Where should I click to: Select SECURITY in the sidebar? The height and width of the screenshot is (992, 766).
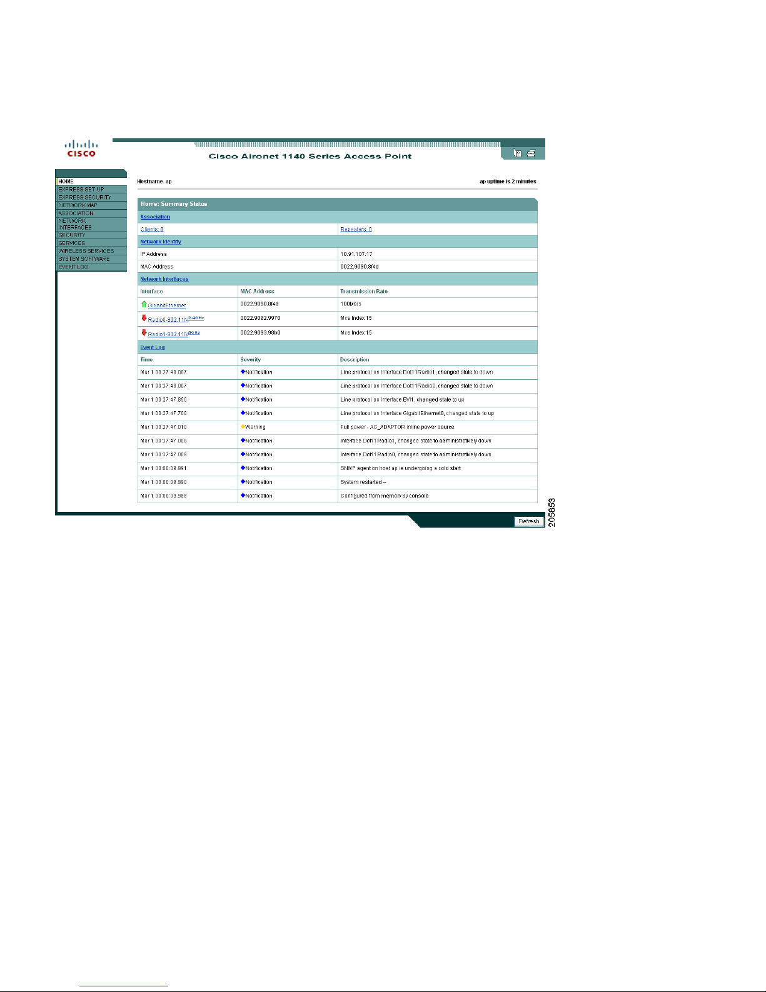[92, 235]
